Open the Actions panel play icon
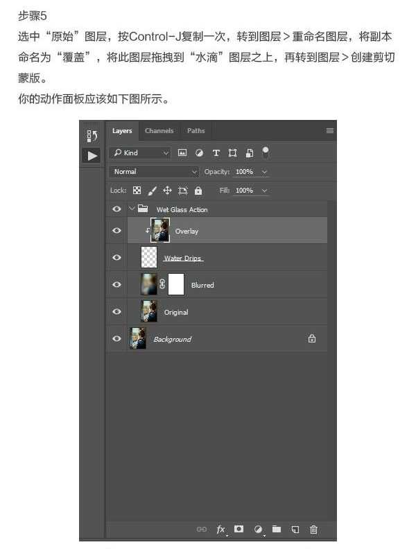Image resolution: width=416 pixels, height=549 pixels. coord(92,155)
